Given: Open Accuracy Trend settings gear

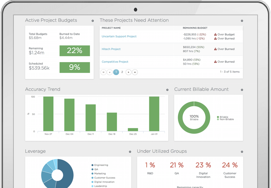Looking at the screenshot, I should point(167,90).
